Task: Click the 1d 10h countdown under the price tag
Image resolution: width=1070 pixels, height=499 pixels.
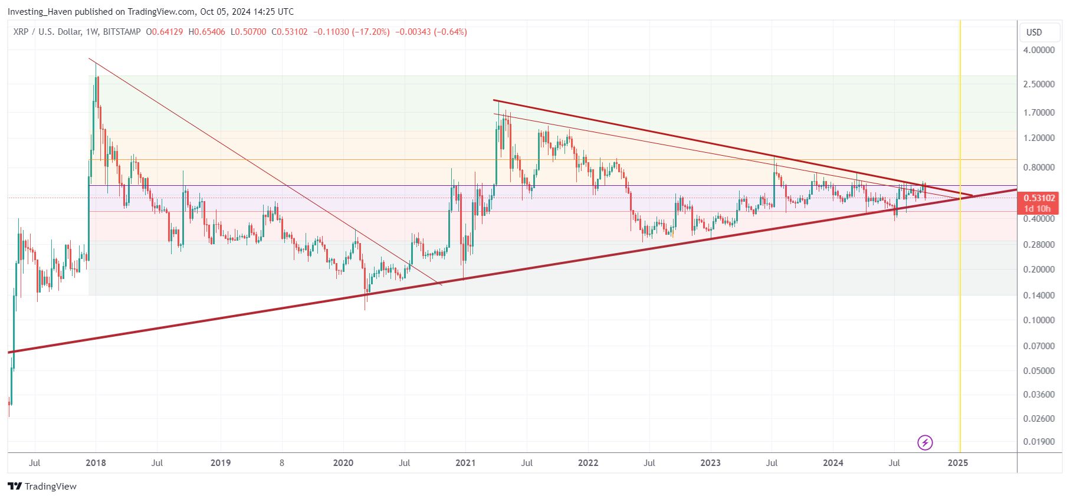Action: pos(1038,209)
